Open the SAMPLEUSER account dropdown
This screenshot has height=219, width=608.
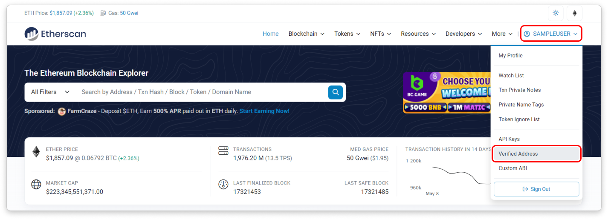(x=551, y=34)
